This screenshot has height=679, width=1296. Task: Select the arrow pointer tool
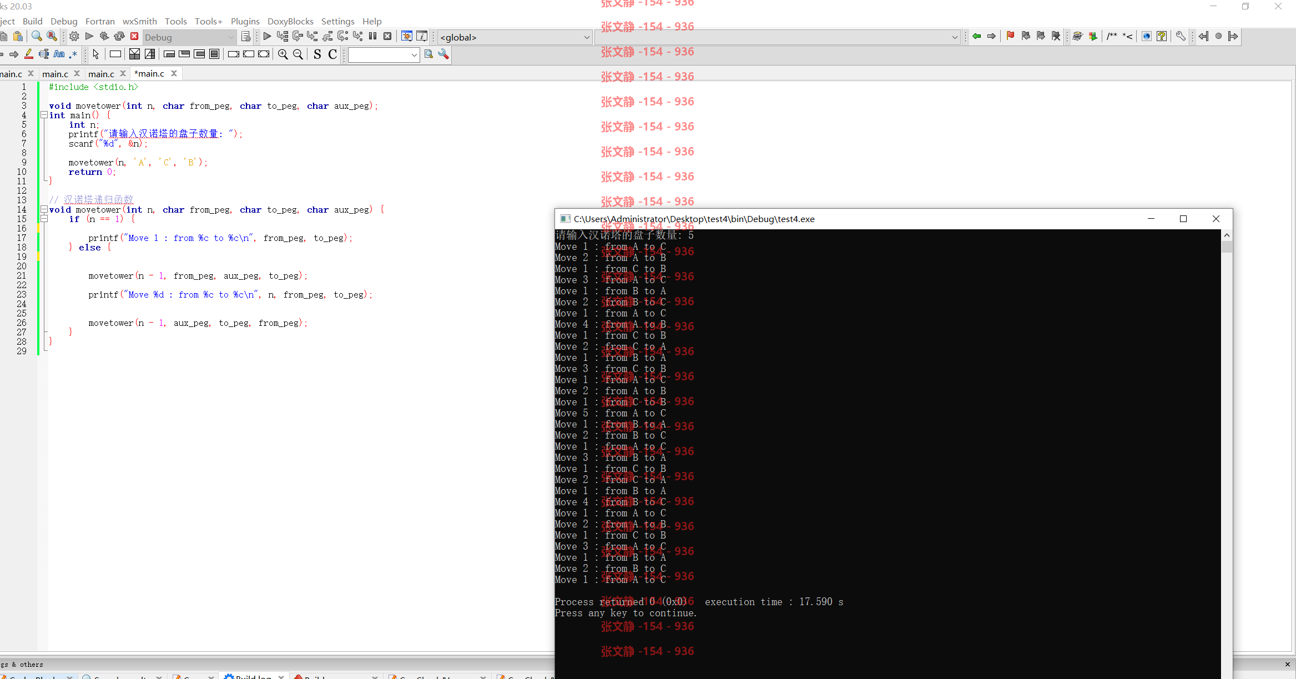96,54
